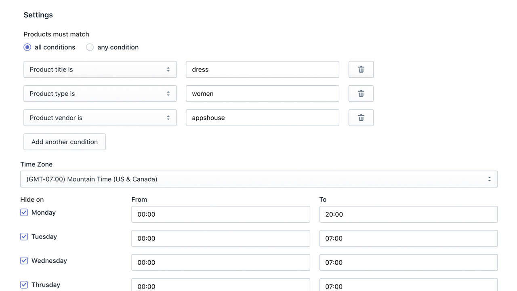Click Tuesday's From time field

click(221, 238)
